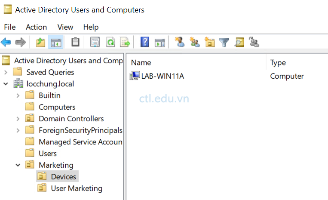Open filter options funnel icon
Viewport: 328px width, 200px height.
(x=224, y=43)
